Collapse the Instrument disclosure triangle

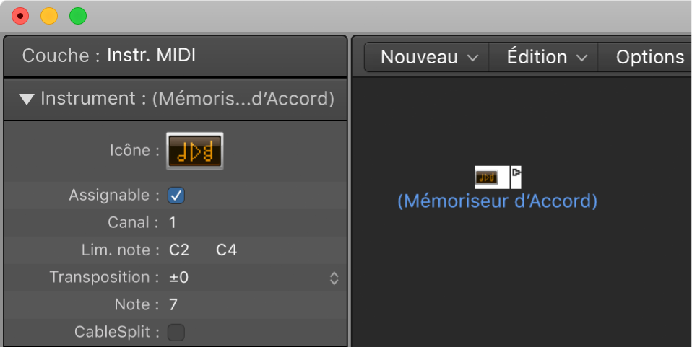pyautogui.click(x=27, y=100)
